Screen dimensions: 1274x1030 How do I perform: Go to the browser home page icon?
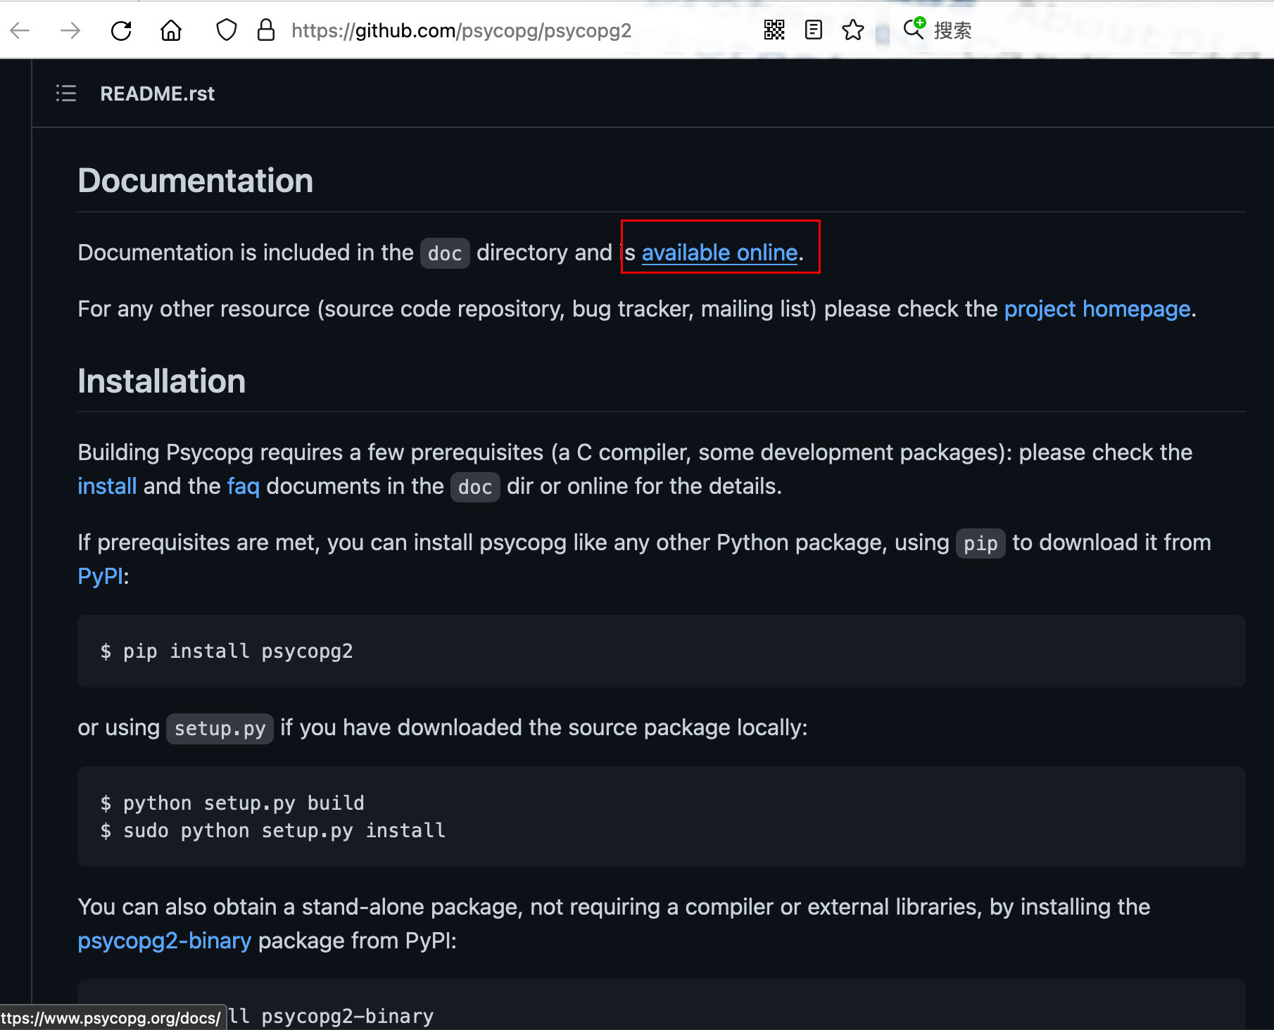[x=171, y=30]
